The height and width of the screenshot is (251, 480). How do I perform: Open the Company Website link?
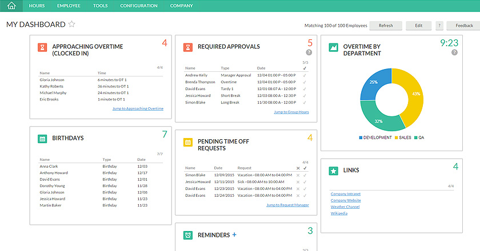tap(346, 200)
